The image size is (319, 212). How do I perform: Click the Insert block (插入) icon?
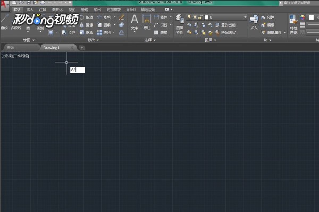[254, 22]
